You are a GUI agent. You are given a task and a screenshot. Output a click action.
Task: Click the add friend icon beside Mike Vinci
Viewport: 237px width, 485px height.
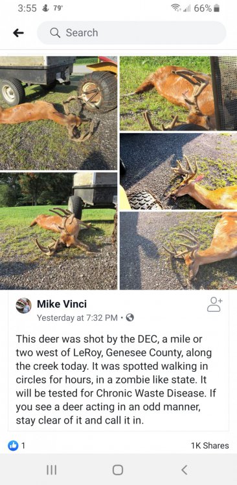pos(214,305)
